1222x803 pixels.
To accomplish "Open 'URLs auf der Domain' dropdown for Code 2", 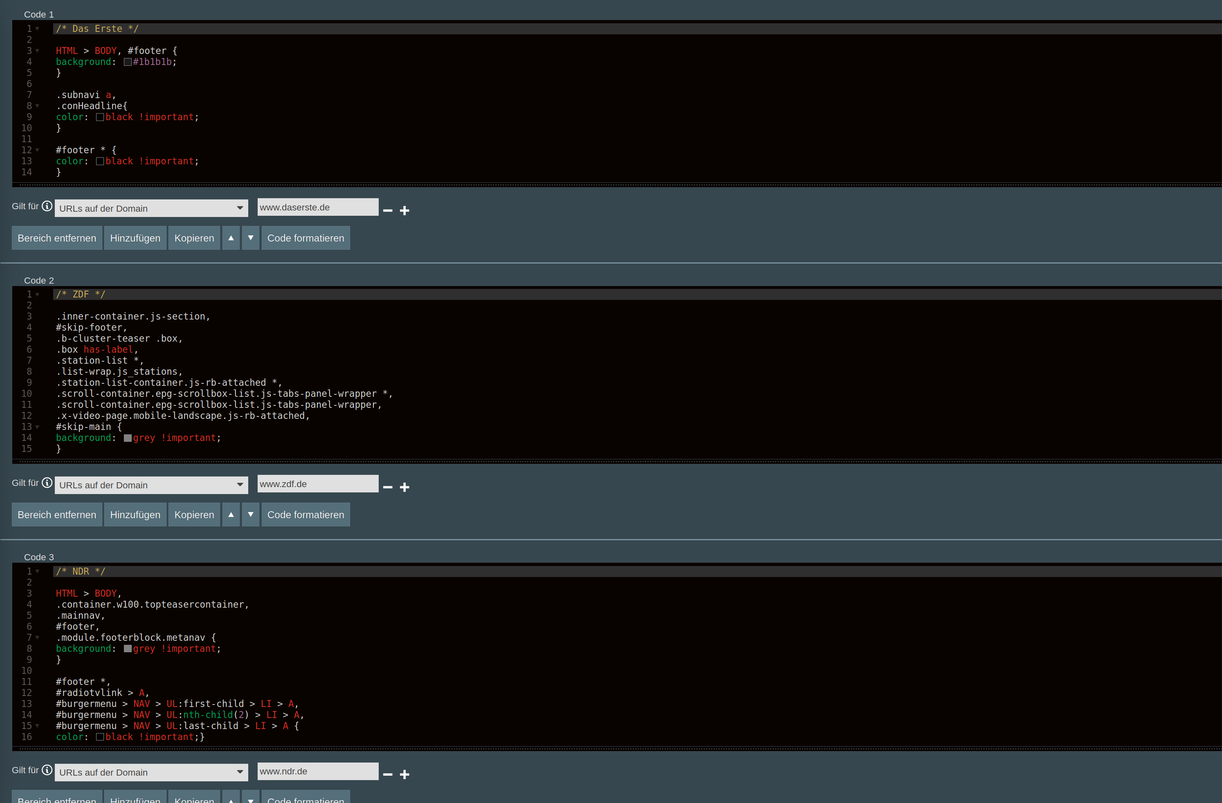I will [x=151, y=485].
